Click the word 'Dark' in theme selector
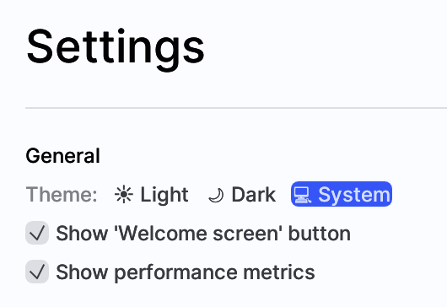 [x=254, y=195]
